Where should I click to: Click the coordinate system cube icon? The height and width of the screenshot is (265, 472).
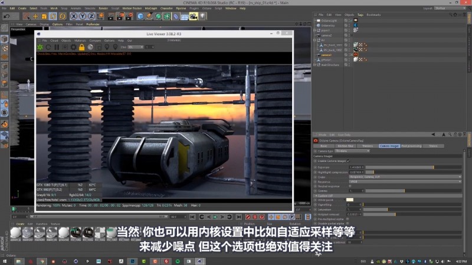[100, 16]
